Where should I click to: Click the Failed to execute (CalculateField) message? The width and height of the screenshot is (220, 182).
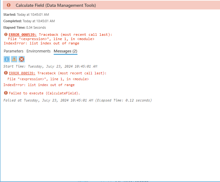tap(44, 93)
